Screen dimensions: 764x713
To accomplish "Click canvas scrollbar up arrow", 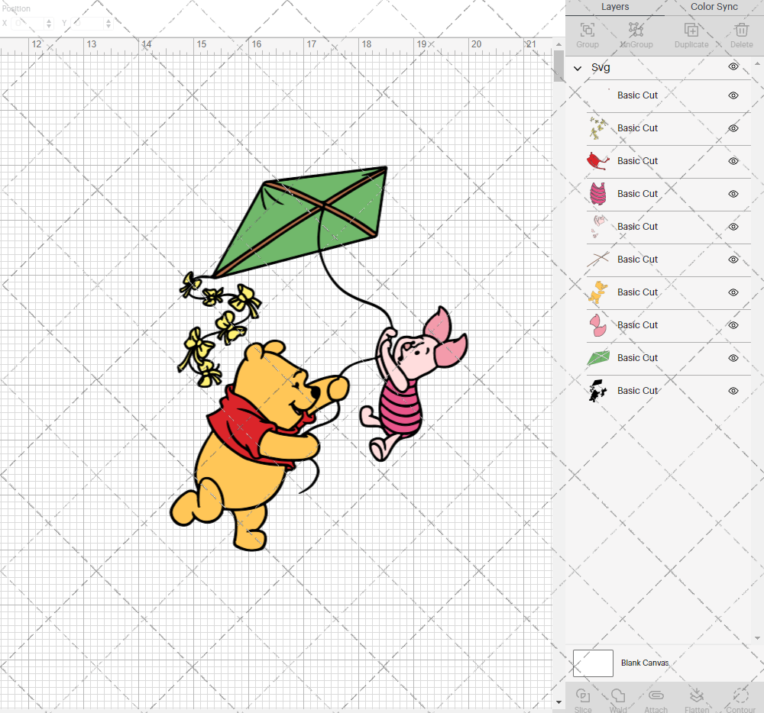I will 559,44.
